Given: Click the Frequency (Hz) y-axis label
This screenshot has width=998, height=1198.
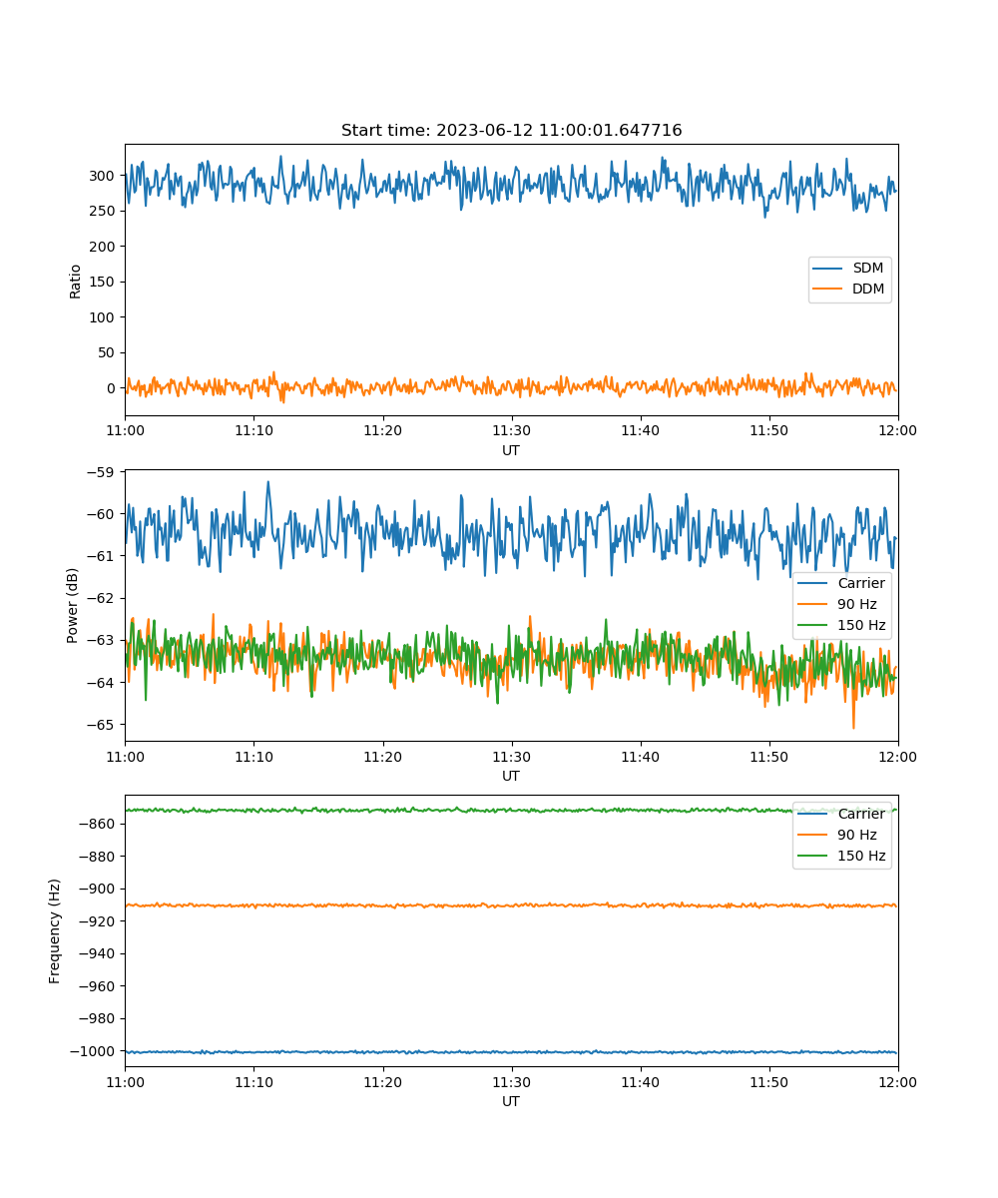Looking at the screenshot, I should click(55, 930).
